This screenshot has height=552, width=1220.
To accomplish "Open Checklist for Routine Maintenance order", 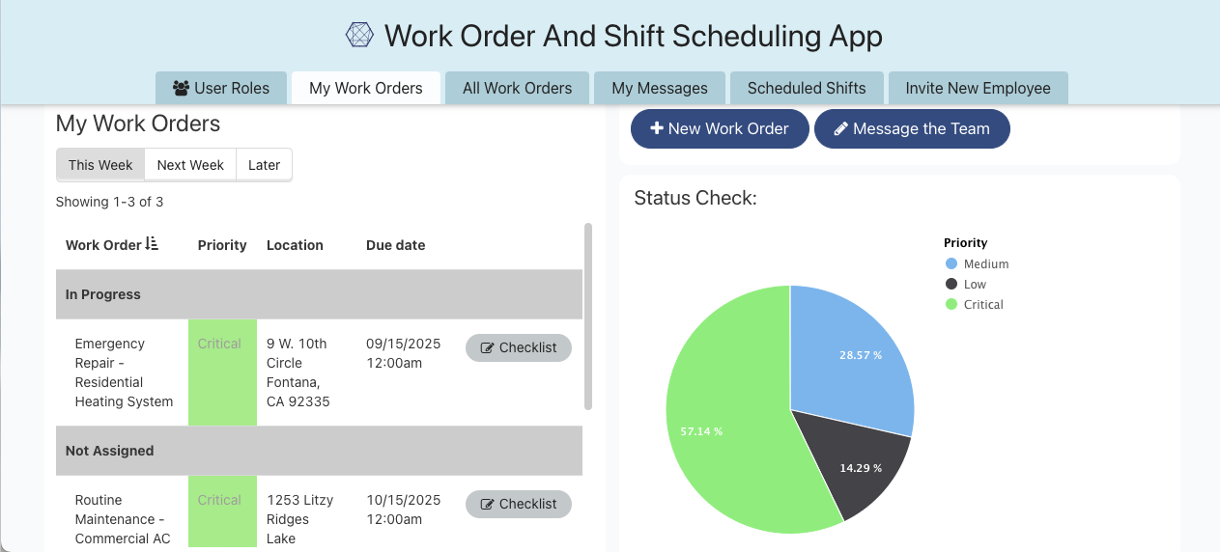I will (x=519, y=504).
